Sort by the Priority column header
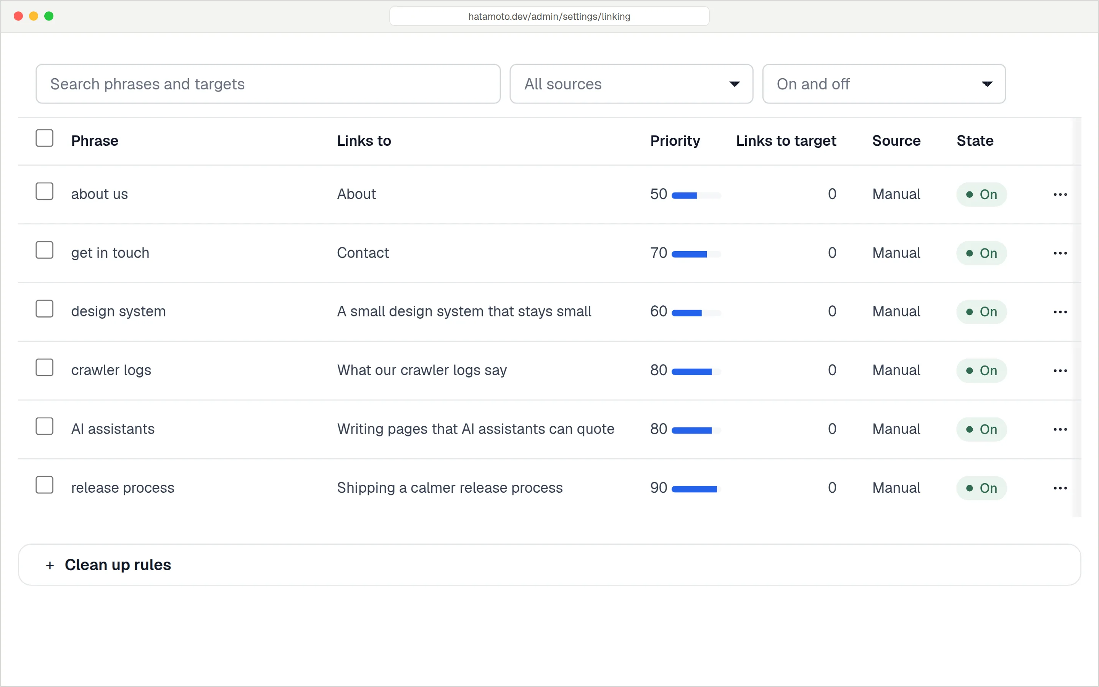 675,141
